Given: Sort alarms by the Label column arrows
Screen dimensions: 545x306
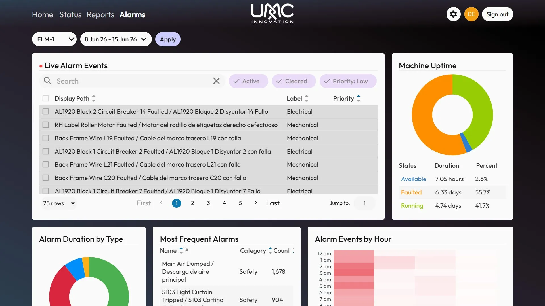Looking at the screenshot, I should tap(307, 98).
